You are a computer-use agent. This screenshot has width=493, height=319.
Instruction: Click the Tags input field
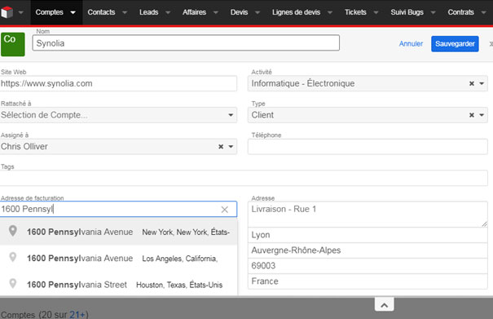[244, 178]
